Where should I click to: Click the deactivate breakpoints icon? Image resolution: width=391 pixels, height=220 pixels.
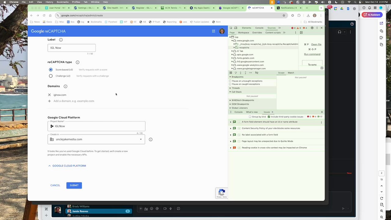tap(257, 73)
